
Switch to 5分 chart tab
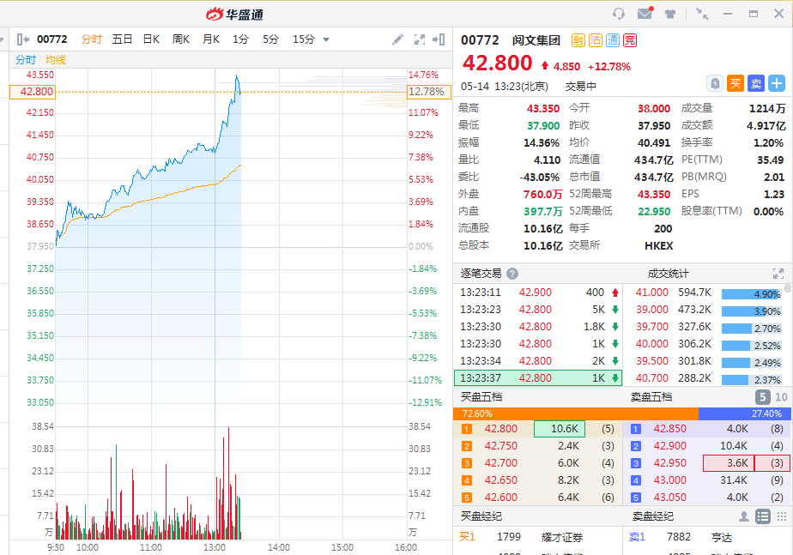pyautogui.click(x=270, y=39)
